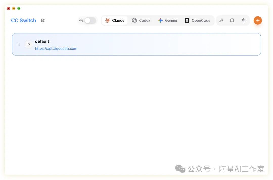This screenshot has height=180, width=273.
Task: Click empty area of default provider card
Action: [x=164, y=44]
